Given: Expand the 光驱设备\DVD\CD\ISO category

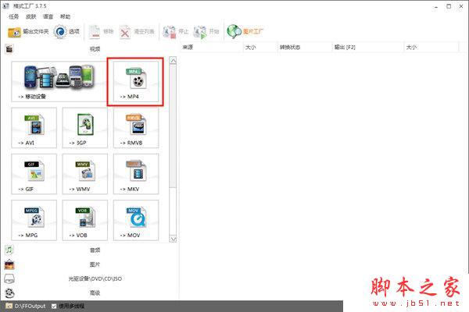Looking at the screenshot, I should pos(90,278).
